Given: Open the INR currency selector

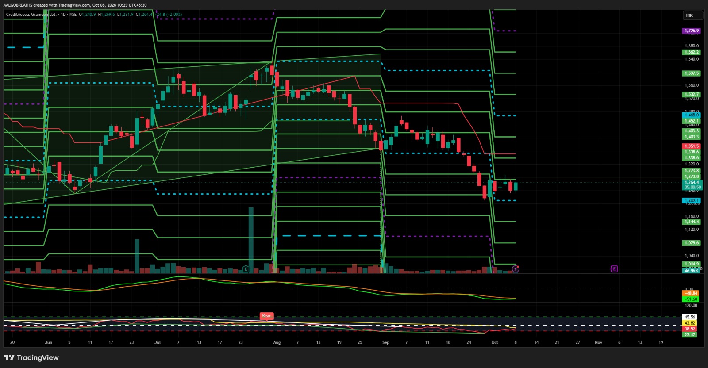Looking at the screenshot, I should (x=693, y=15).
